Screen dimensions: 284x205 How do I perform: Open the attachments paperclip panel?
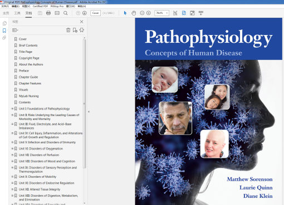(x=4, y=38)
